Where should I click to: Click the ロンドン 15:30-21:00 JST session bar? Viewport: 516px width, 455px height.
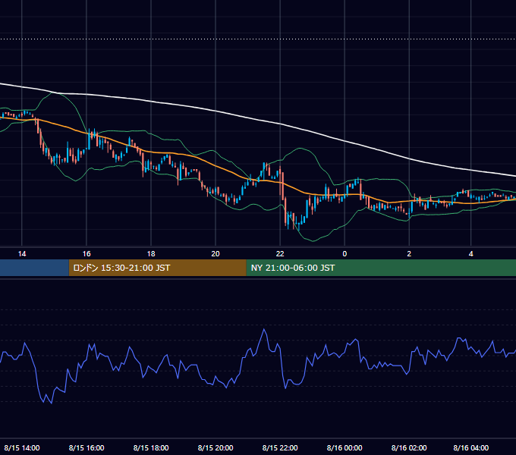click(157, 268)
